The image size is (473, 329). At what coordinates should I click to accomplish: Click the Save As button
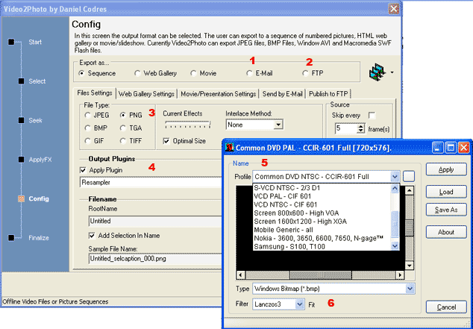click(x=446, y=210)
